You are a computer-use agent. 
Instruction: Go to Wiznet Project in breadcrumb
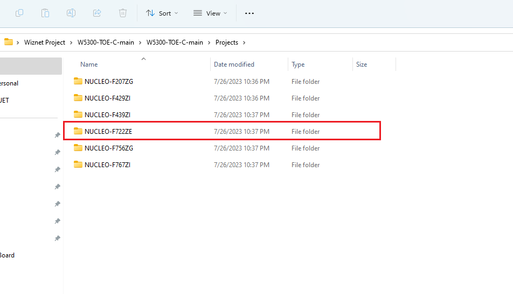[x=45, y=42]
